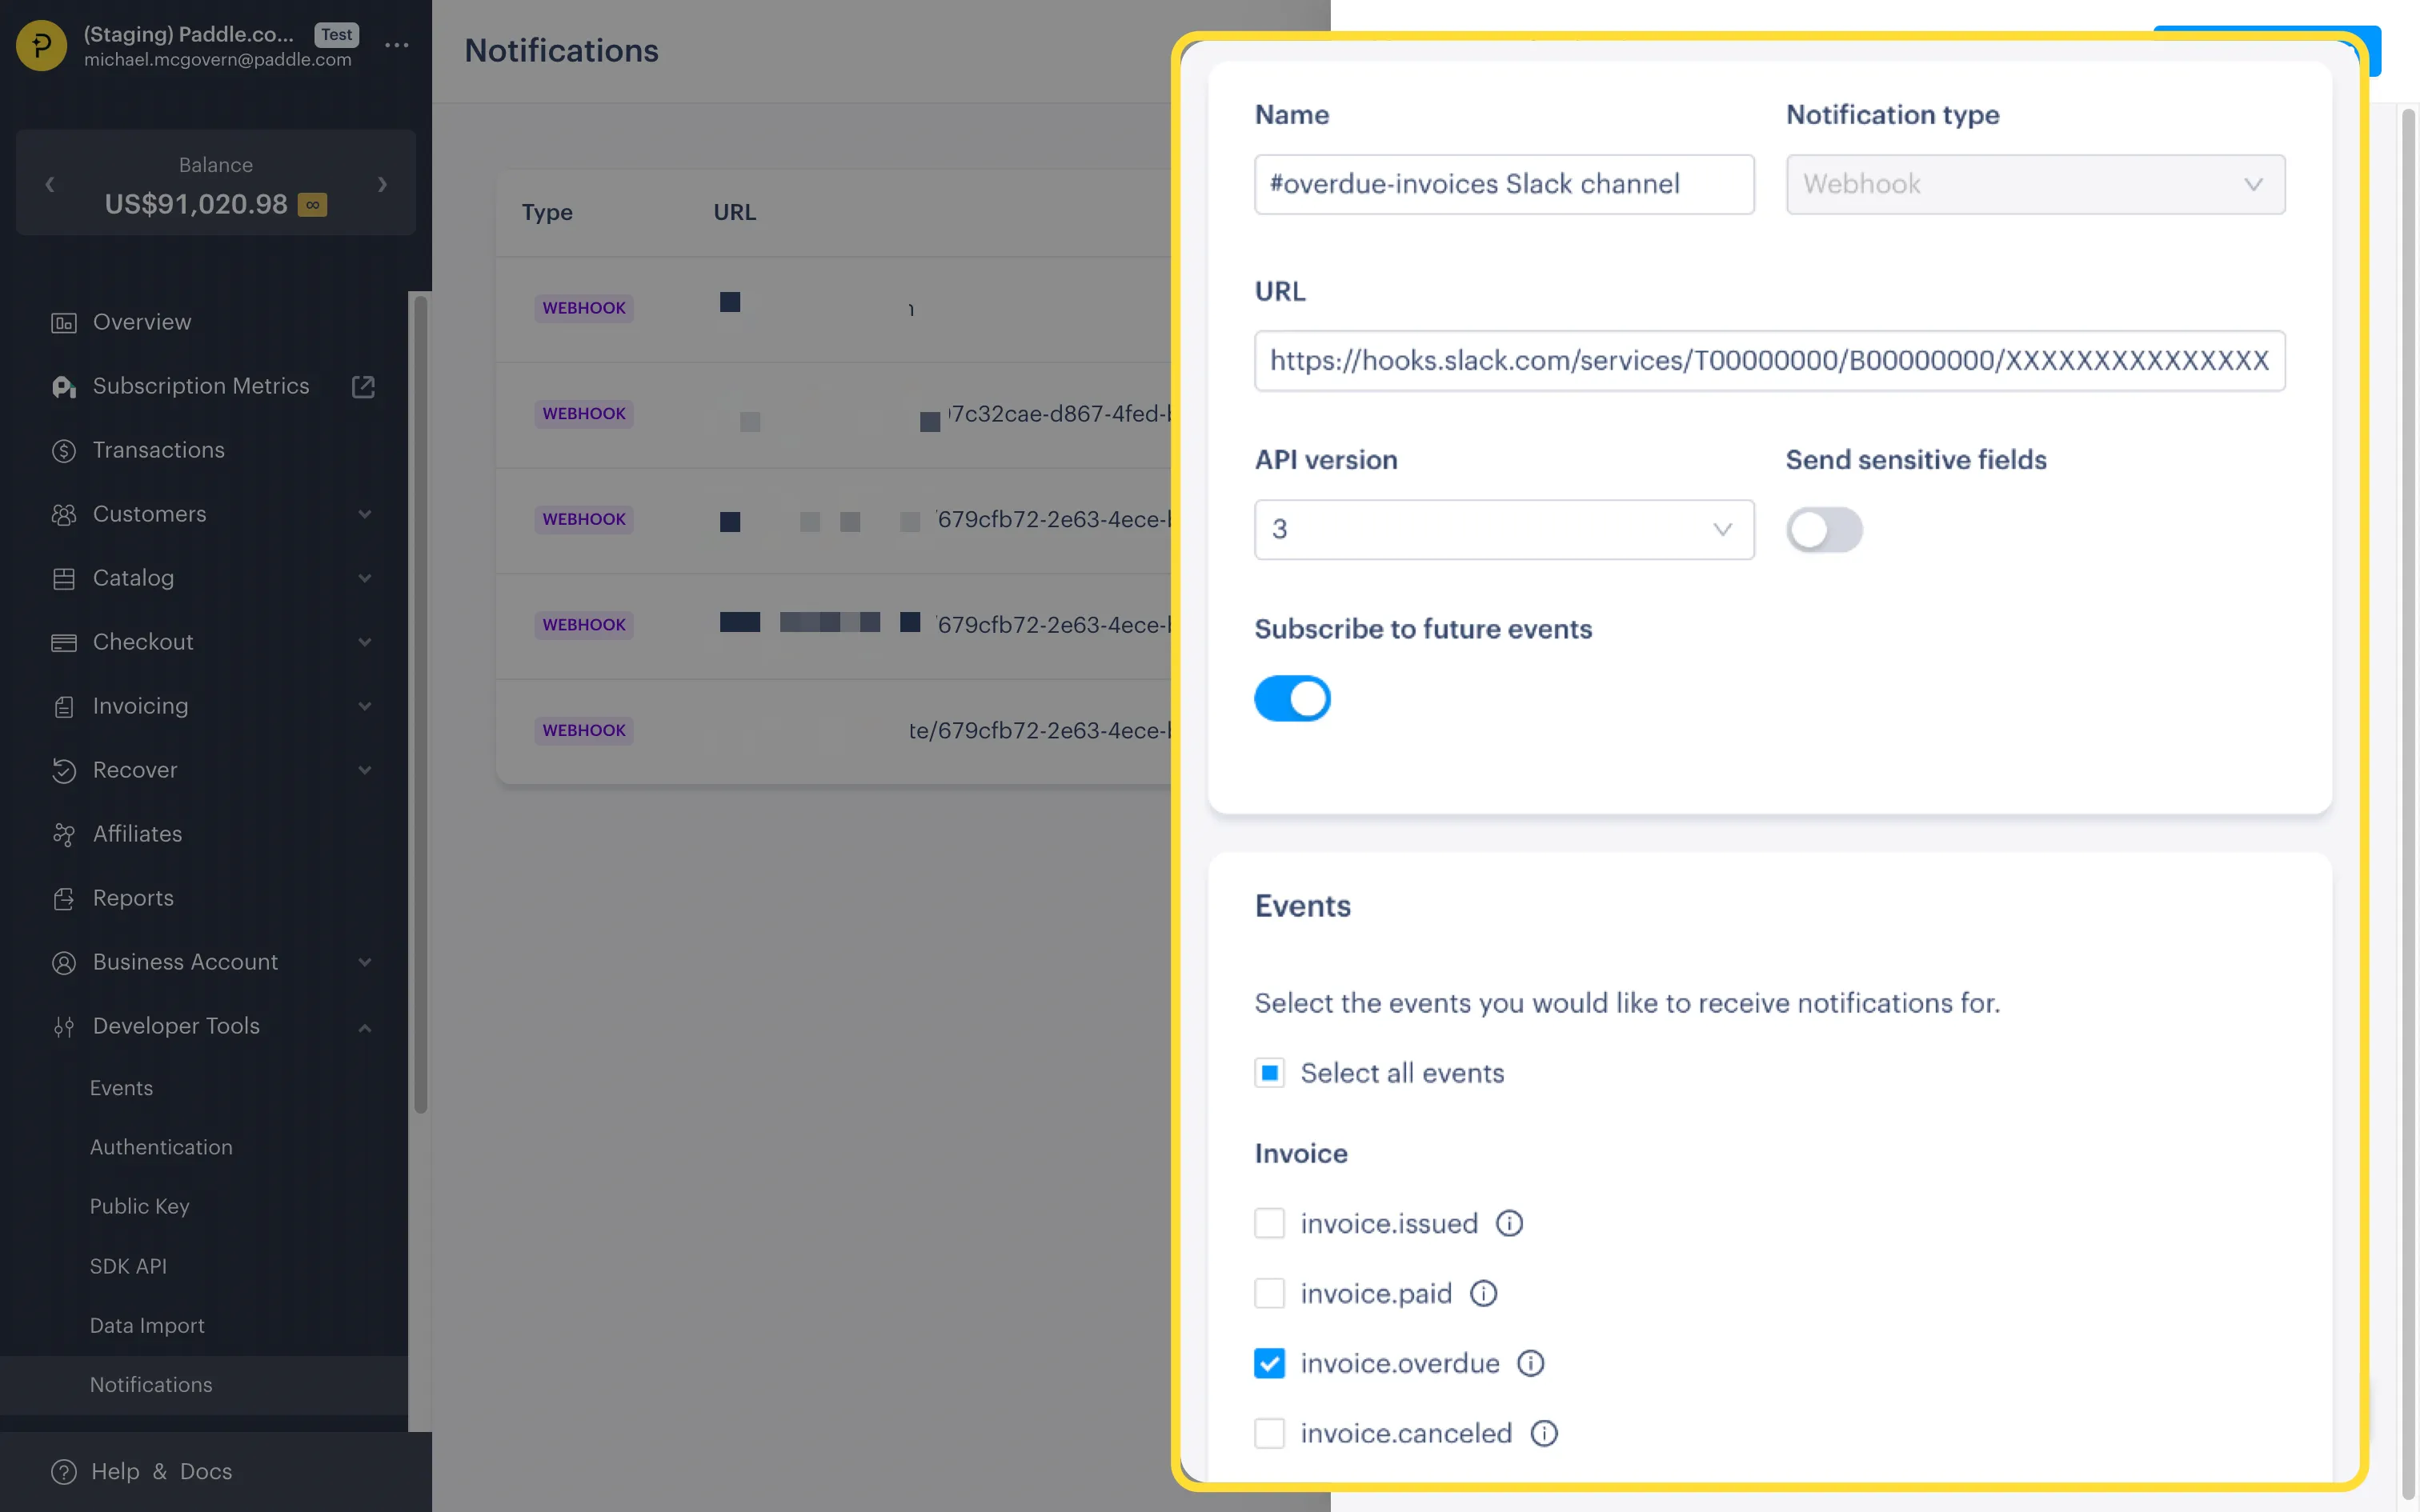Click the Transactions dollar icon
2420x1512 pixels.
tap(64, 451)
